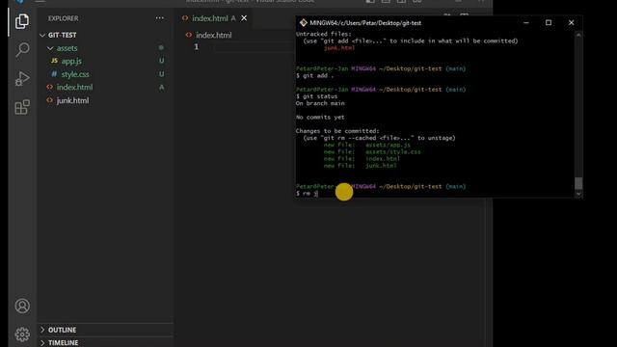Open the Manage settings gear
Screen dimensions: 617x347
tap(22, 334)
